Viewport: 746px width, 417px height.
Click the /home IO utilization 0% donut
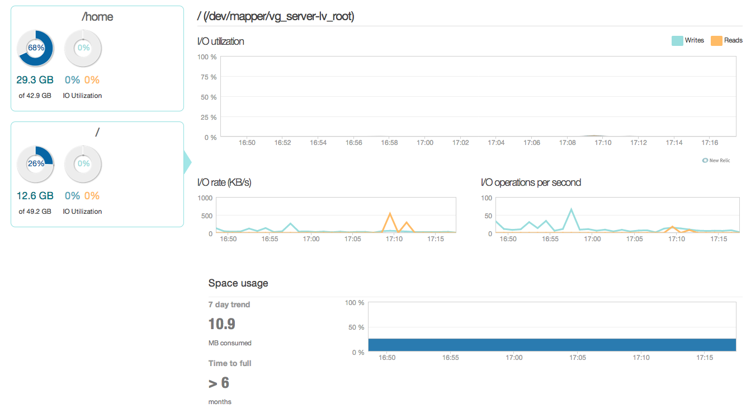coord(83,48)
